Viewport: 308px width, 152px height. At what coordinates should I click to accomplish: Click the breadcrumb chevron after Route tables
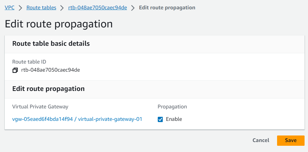pyautogui.click(x=62, y=8)
